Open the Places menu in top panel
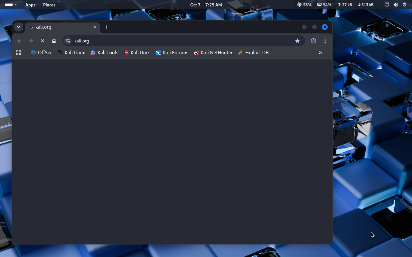The image size is (412, 257). pyautogui.click(x=49, y=5)
